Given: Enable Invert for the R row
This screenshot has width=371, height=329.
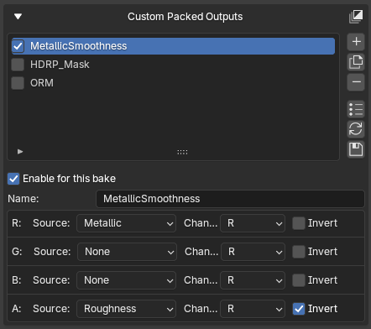Looking at the screenshot, I should (299, 223).
